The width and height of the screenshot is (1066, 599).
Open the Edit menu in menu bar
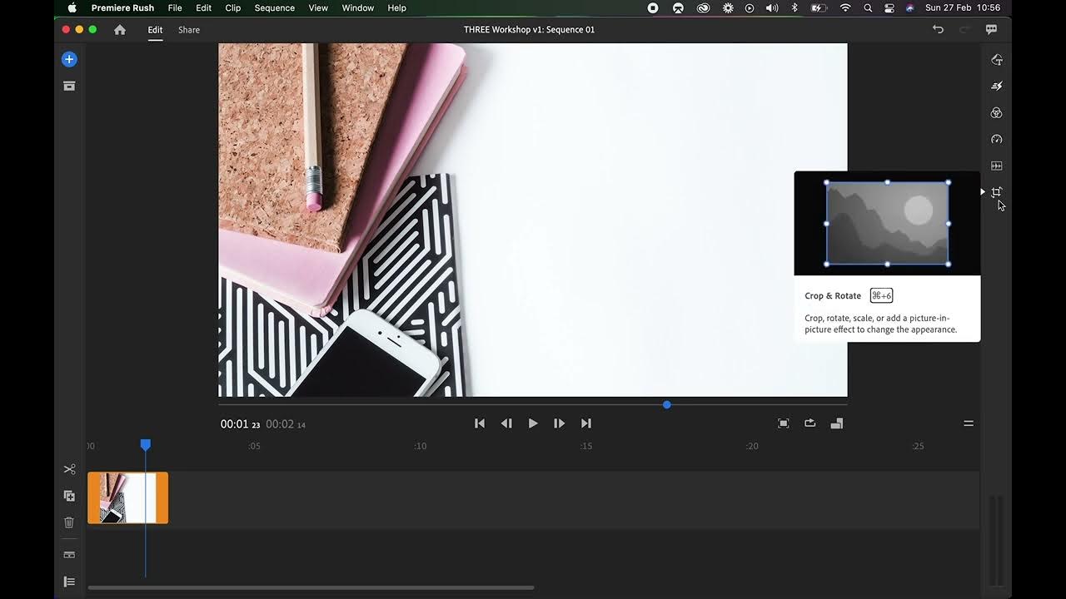[x=203, y=7]
